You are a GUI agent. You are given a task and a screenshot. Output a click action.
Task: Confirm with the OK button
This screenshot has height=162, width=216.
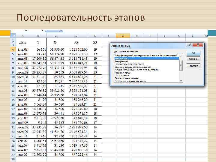[x=193, y=53]
